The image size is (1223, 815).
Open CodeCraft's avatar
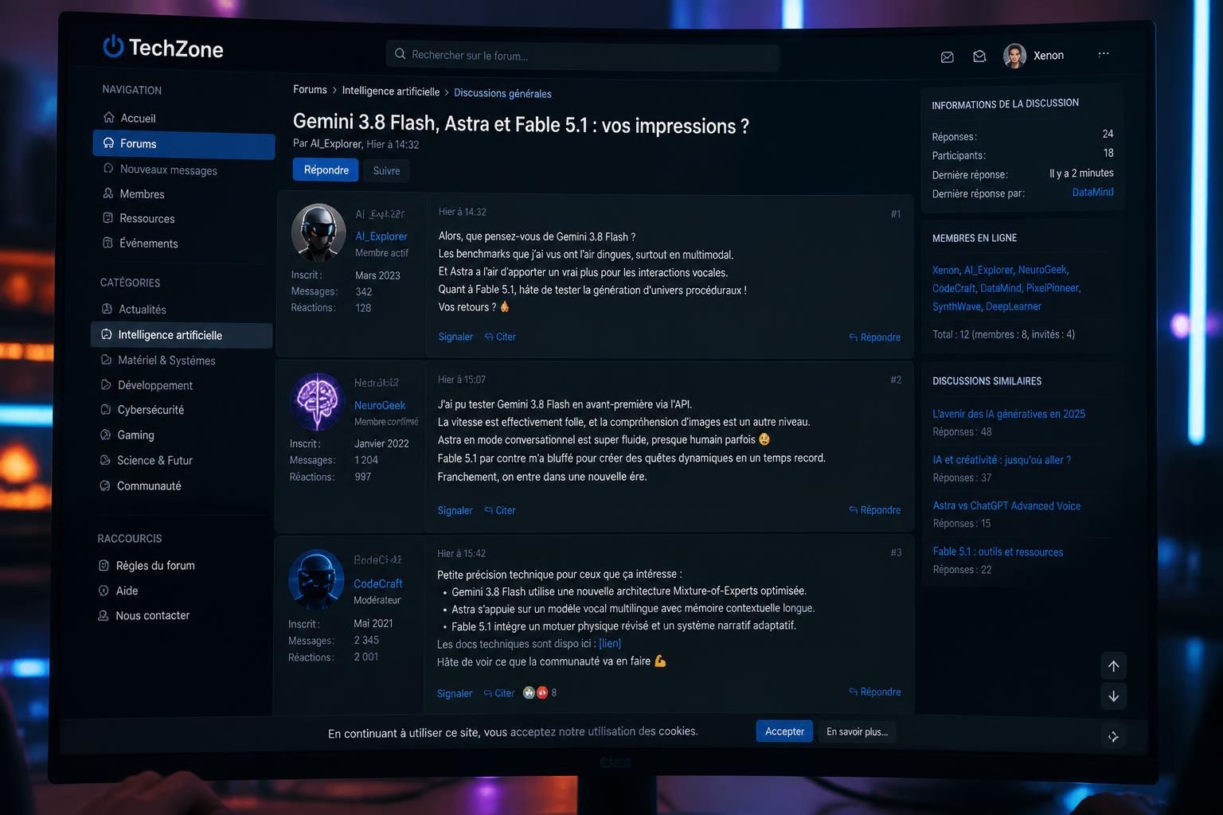tap(316, 579)
